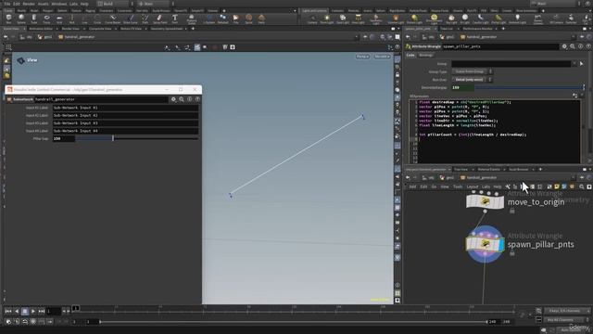Open the Lights and Cameras shelf tab

click(x=314, y=10)
